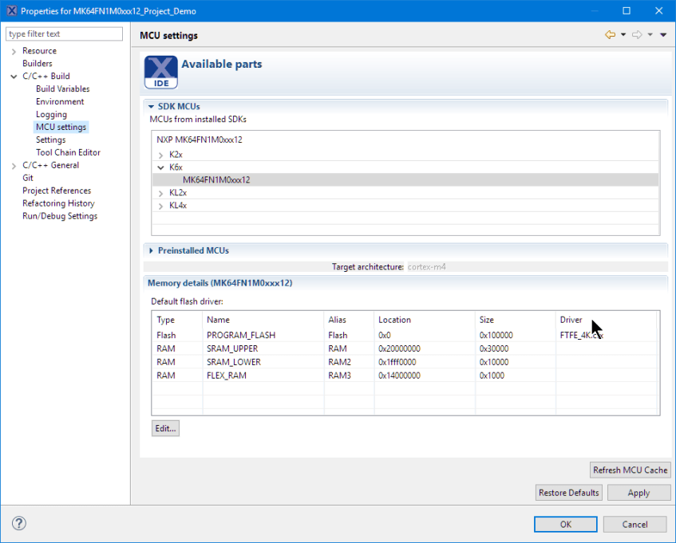The width and height of the screenshot is (676, 543).
Task: Select MK64FN1M0xxx12 in MCU list
Action: click(x=216, y=180)
